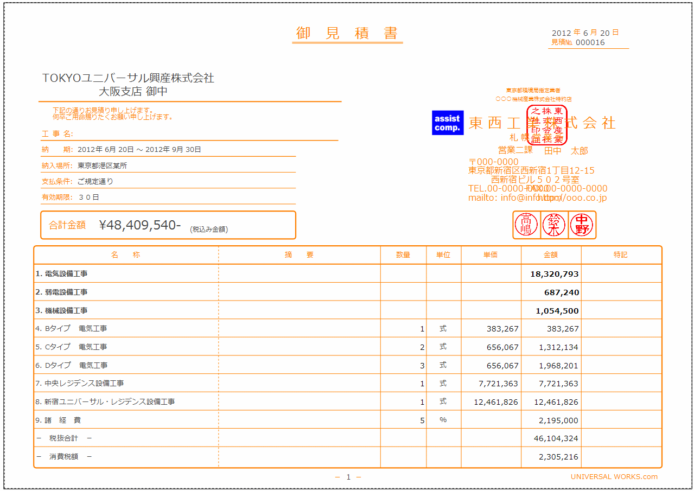Click the 高嶋 round approval stamp
This screenshot has width=694, height=491.
(526, 225)
